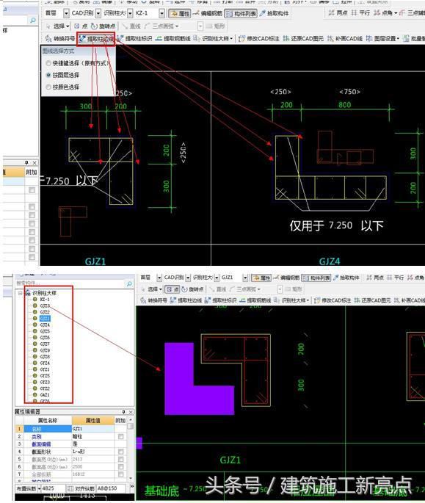Click 提取柱标识 in the lower toolbar

[221, 300]
